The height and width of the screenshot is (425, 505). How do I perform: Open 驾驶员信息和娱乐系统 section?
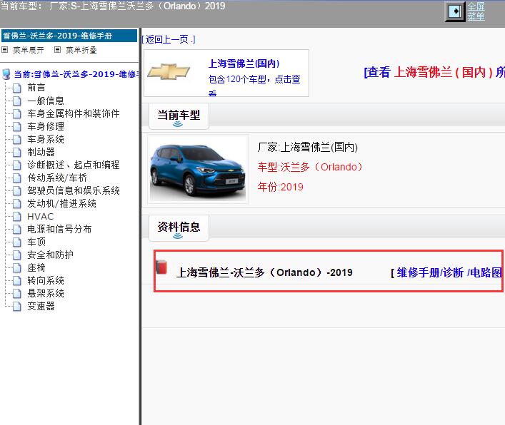click(x=74, y=190)
